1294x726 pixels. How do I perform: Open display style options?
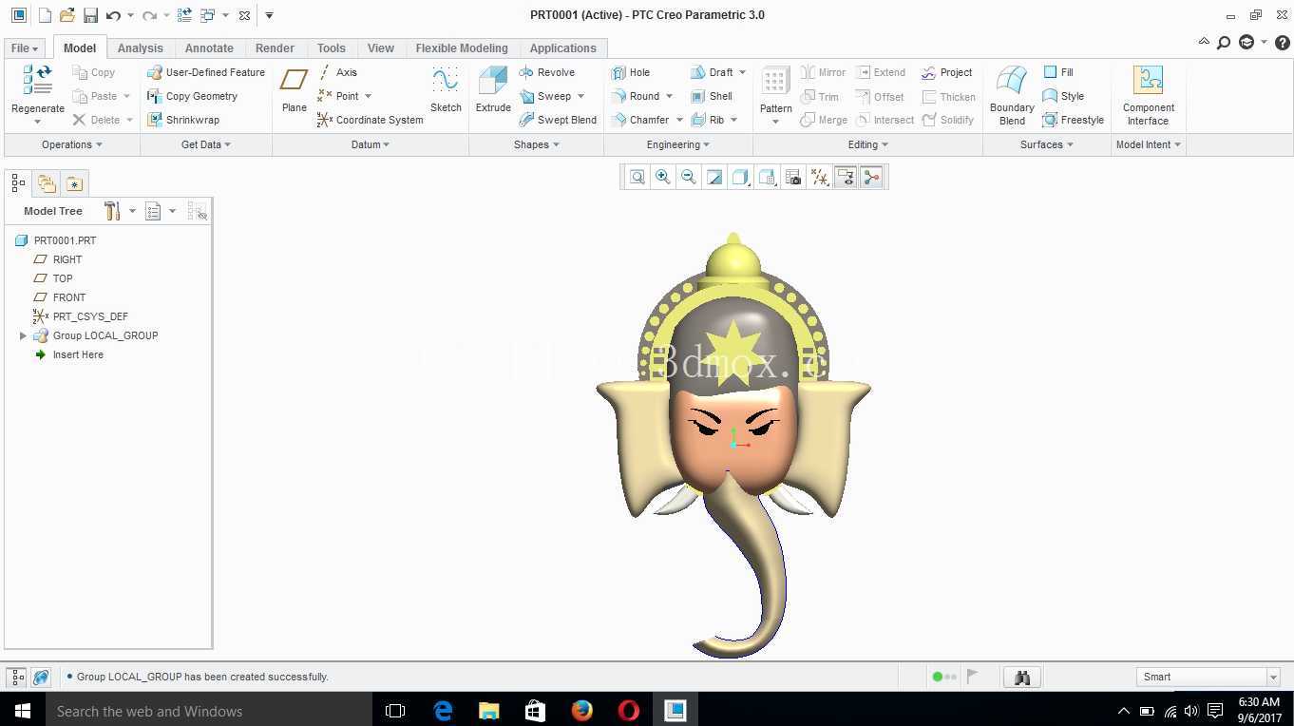tap(741, 177)
